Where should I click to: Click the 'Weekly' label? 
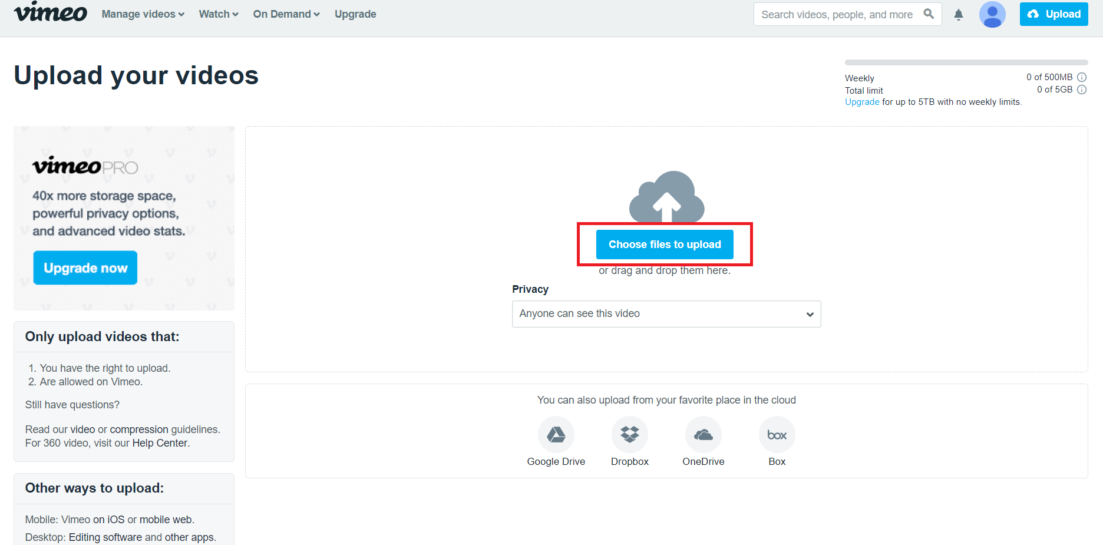click(x=860, y=78)
